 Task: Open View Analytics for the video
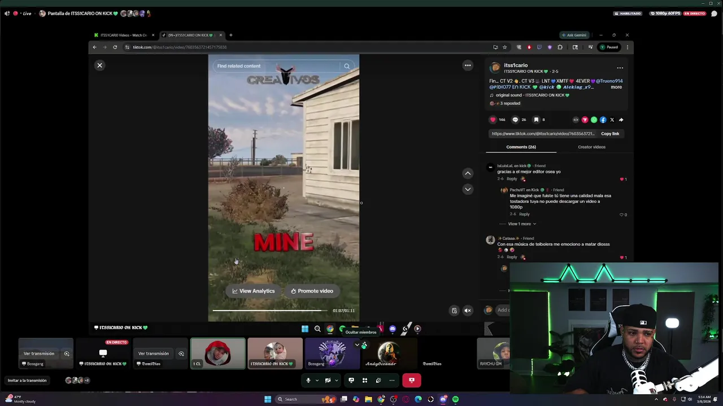pos(254,291)
